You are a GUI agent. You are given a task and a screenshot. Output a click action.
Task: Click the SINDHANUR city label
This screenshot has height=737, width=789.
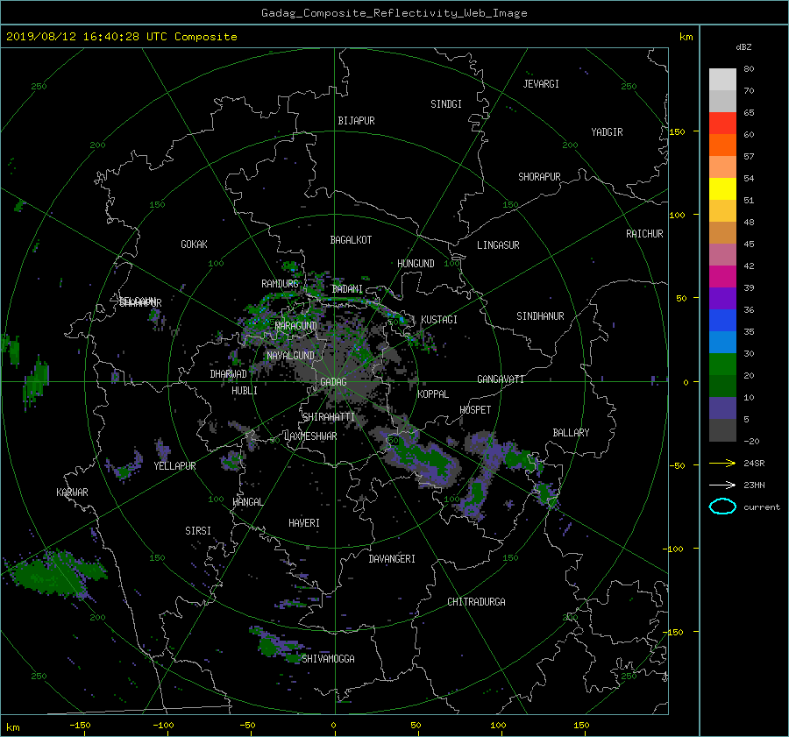540,316
